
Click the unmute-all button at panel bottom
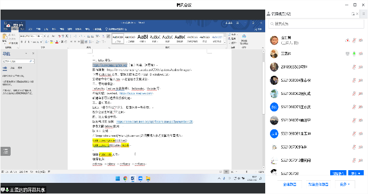318,184
